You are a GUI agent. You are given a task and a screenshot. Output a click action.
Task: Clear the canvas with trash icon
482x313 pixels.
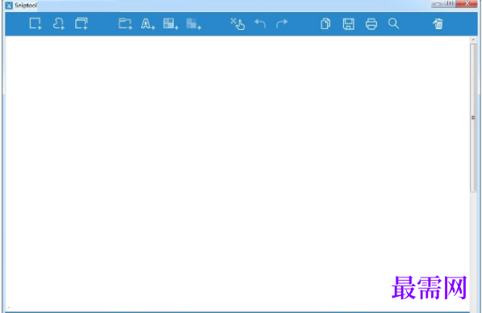tap(438, 23)
